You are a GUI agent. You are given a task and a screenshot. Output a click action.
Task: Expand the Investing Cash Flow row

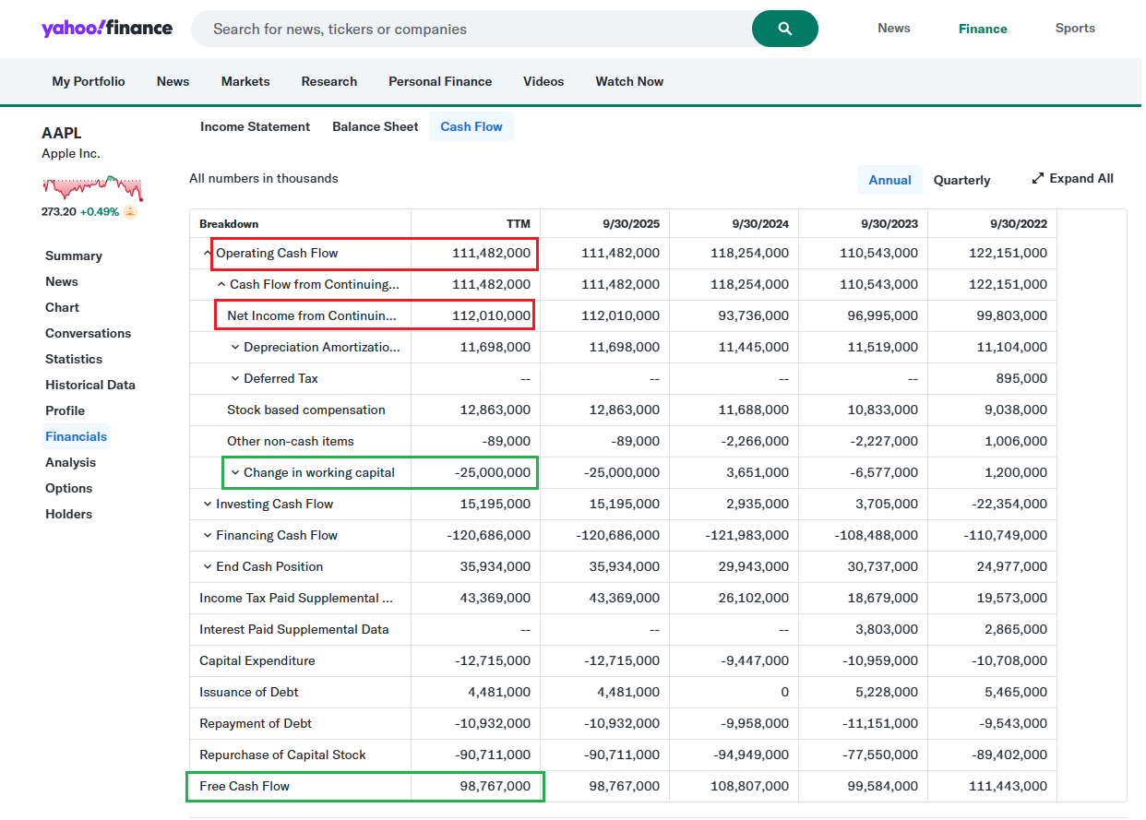[208, 505]
